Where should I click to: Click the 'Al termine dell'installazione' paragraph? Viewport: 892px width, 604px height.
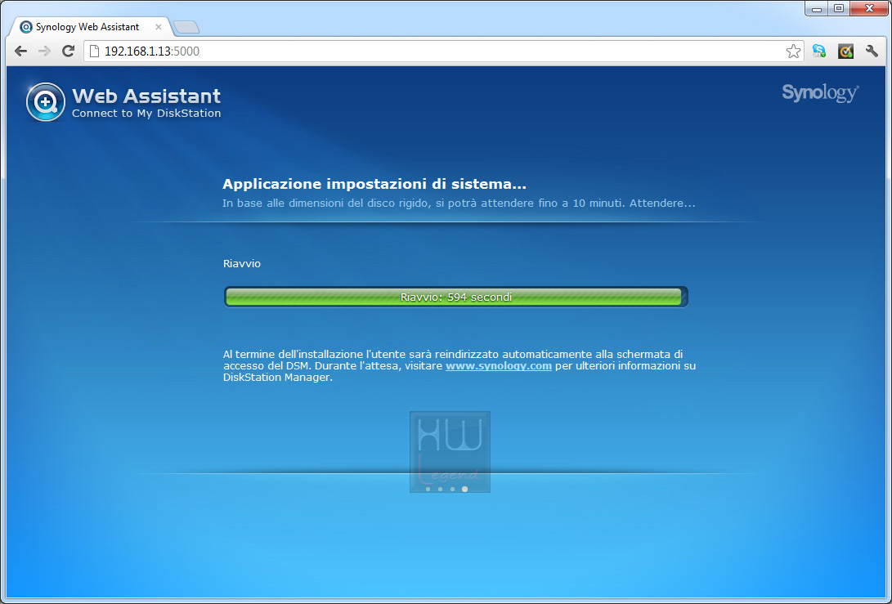(x=459, y=365)
